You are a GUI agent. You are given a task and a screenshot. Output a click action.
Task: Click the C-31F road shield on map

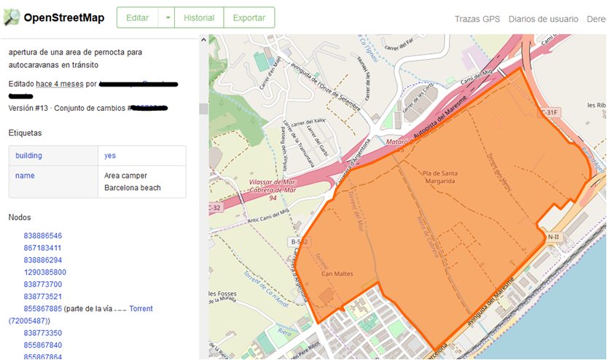[549, 112]
